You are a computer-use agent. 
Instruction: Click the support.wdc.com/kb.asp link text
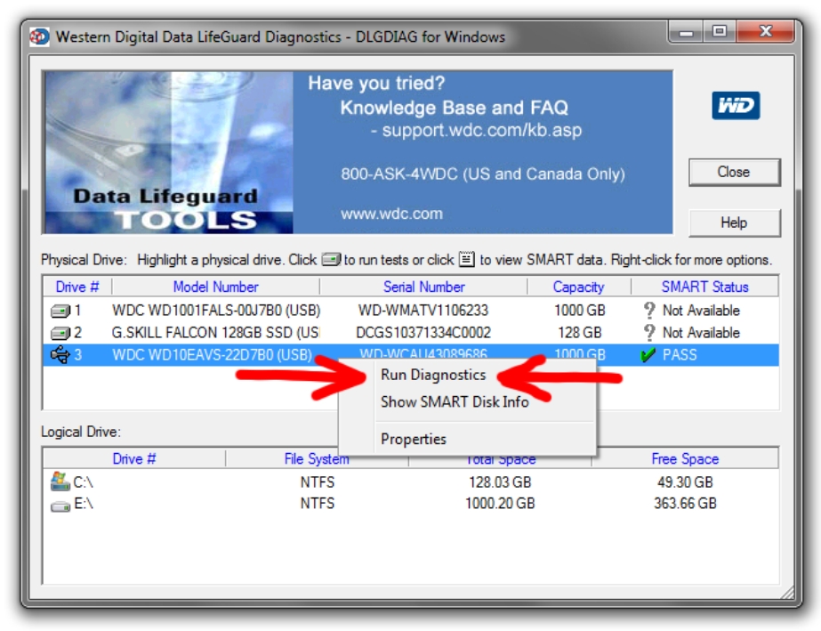click(482, 130)
